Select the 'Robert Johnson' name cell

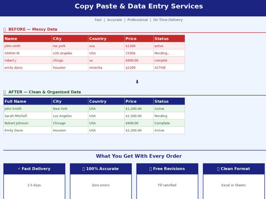pyautogui.click(x=28, y=123)
